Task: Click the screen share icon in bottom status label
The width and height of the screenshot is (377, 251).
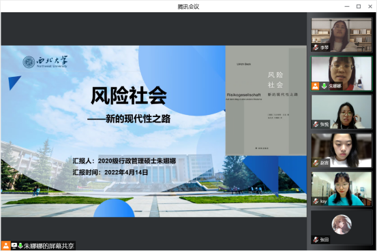Action: pyautogui.click(x=14, y=246)
